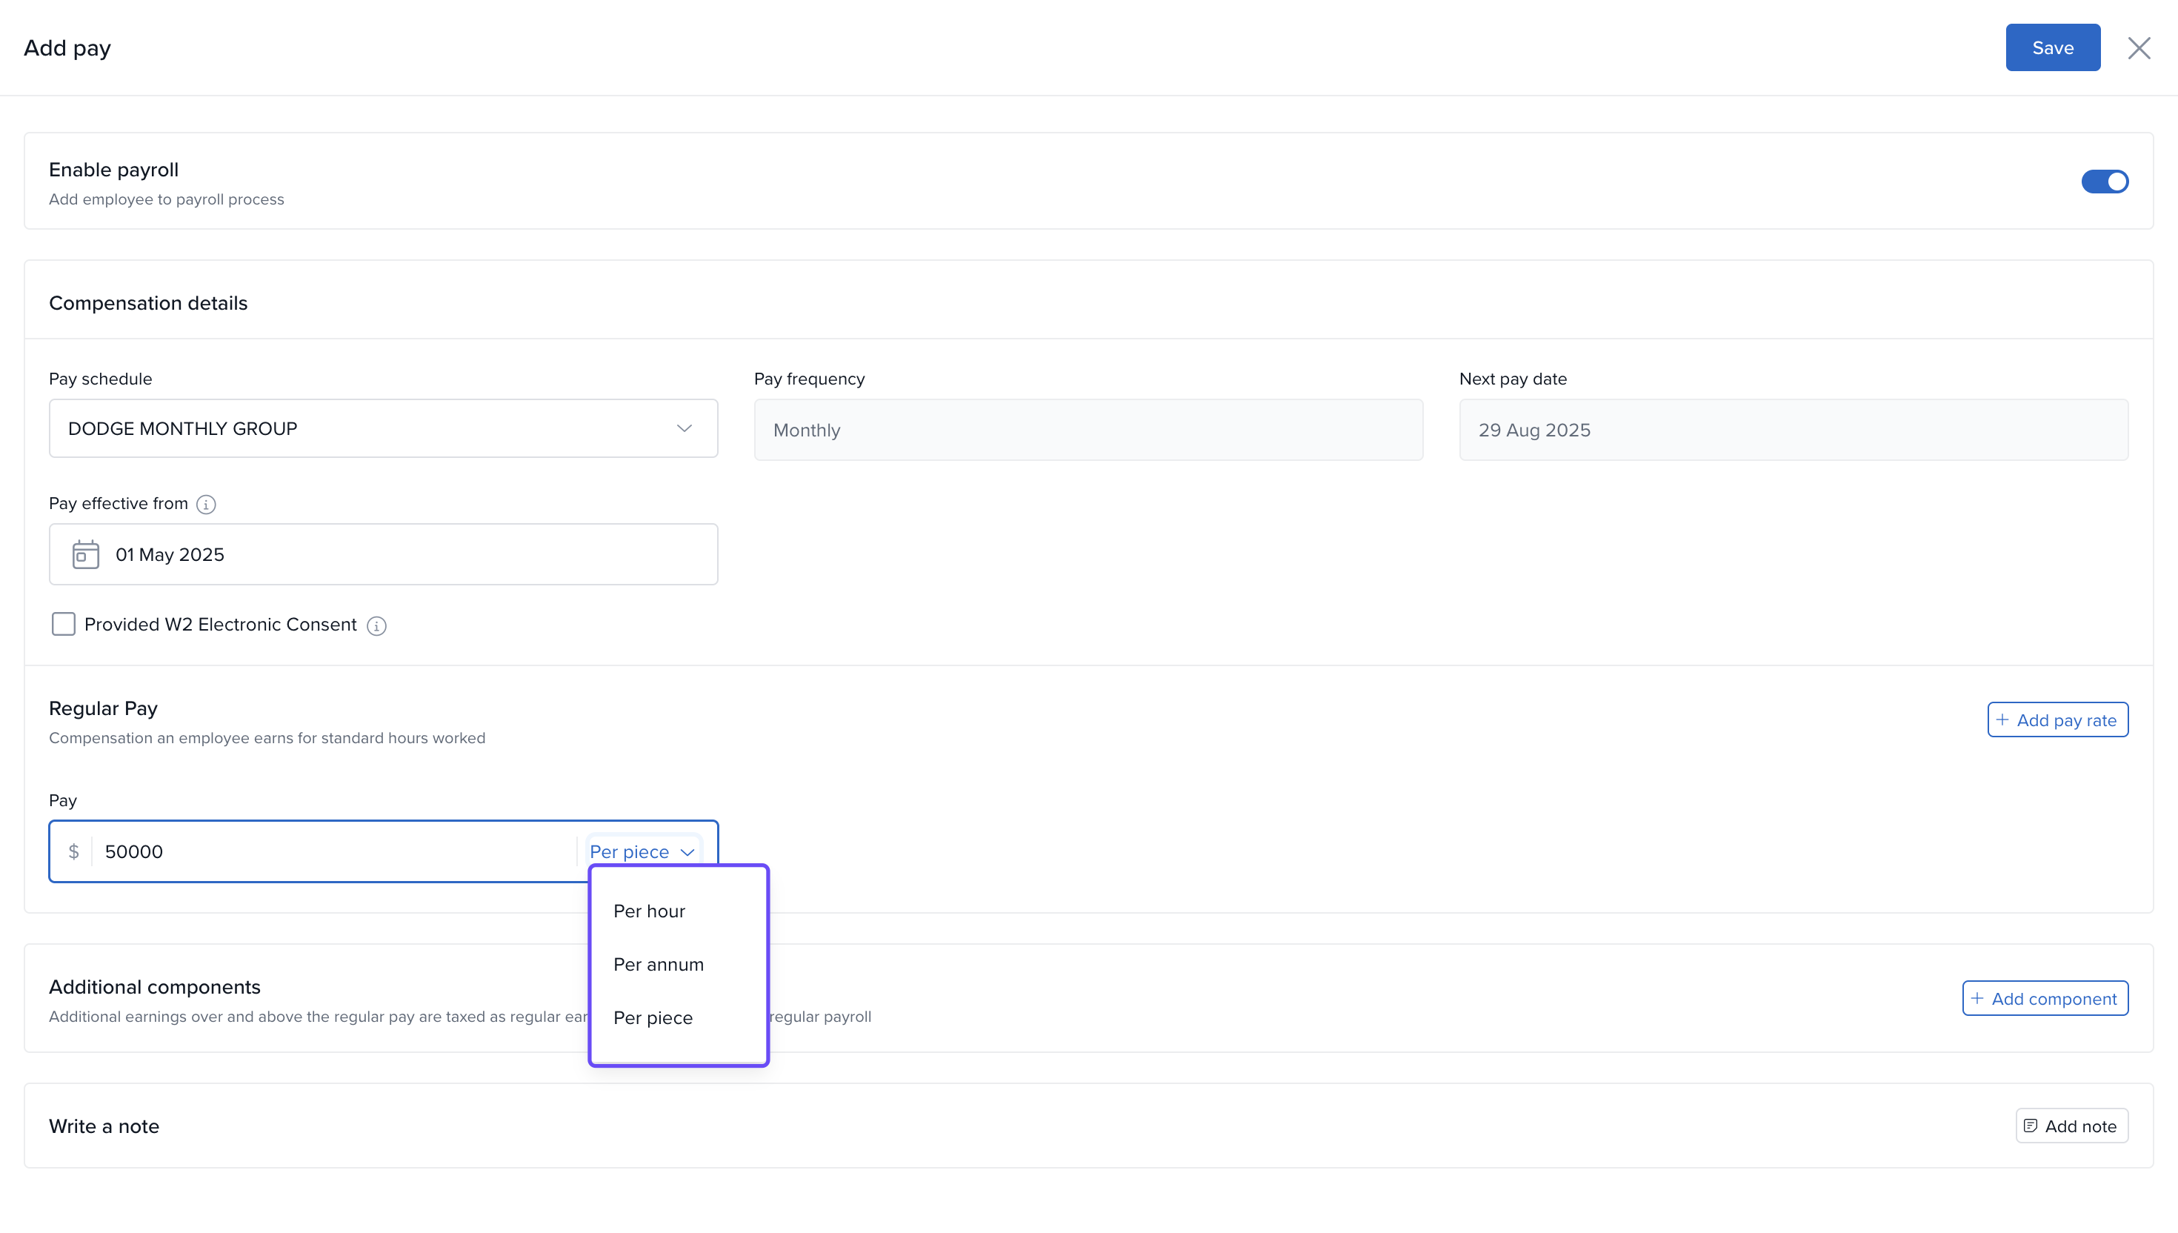Open the Pay schedule dropdown
The image size is (2178, 1233).
pos(382,428)
